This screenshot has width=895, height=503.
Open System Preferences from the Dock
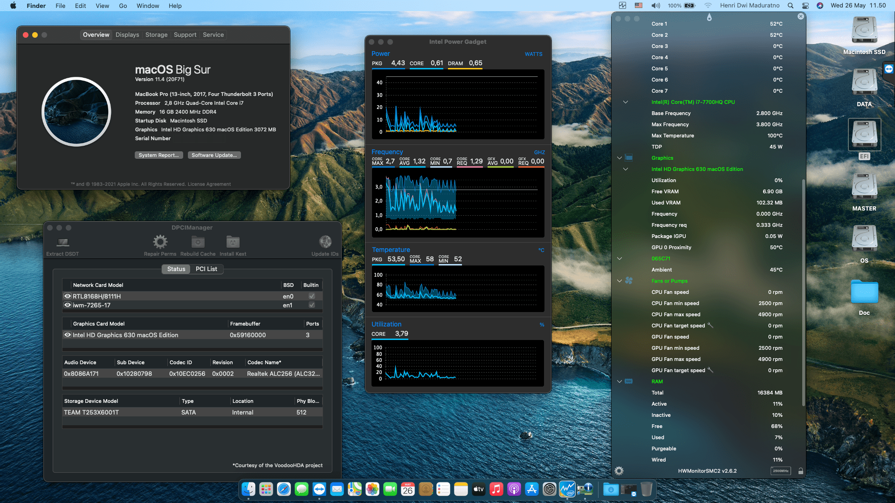point(550,489)
